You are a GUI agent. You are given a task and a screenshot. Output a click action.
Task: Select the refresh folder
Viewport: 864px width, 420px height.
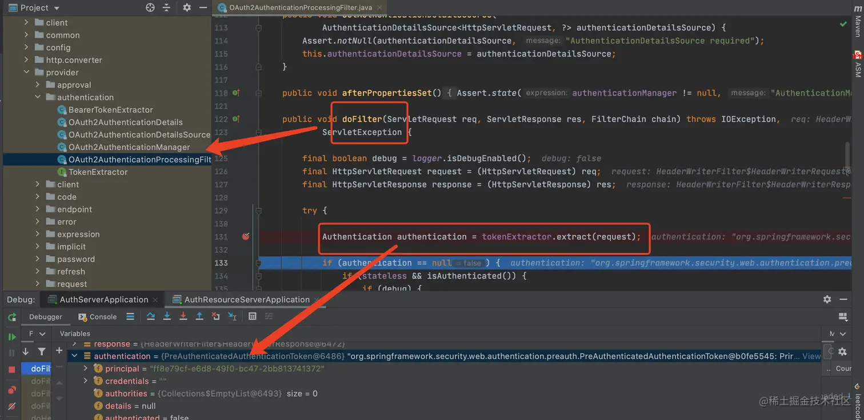[x=71, y=272]
